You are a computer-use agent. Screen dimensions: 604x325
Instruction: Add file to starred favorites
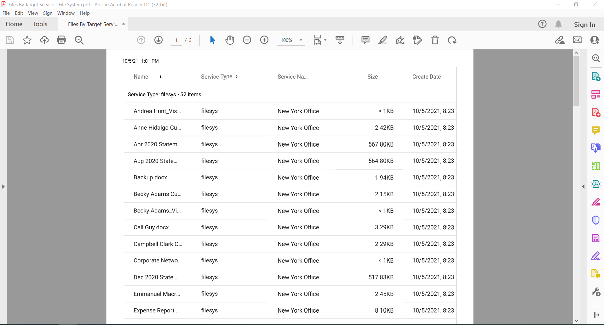(27, 40)
